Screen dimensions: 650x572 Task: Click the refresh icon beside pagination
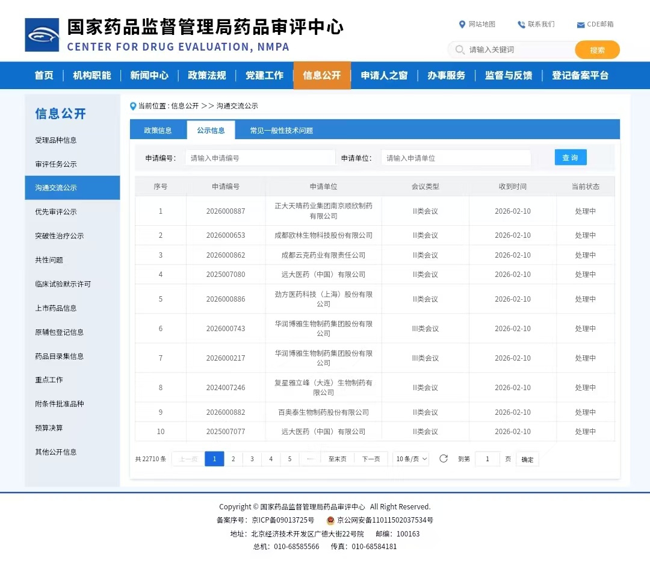point(444,459)
